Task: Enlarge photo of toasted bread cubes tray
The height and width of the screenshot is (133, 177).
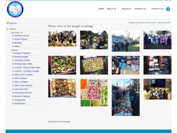Action: point(62,88)
